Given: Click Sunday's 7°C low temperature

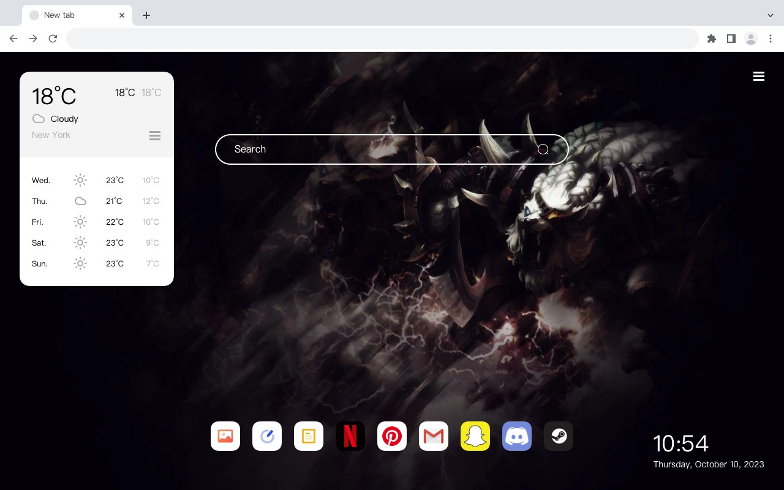Looking at the screenshot, I should tap(153, 263).
